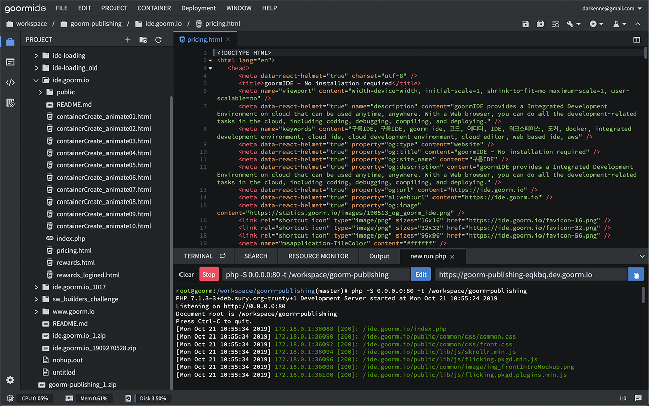Image resolution: width=649 pixels, height=406 pixels.
Task: Open the Deployment menu
Action: point(198,8)
